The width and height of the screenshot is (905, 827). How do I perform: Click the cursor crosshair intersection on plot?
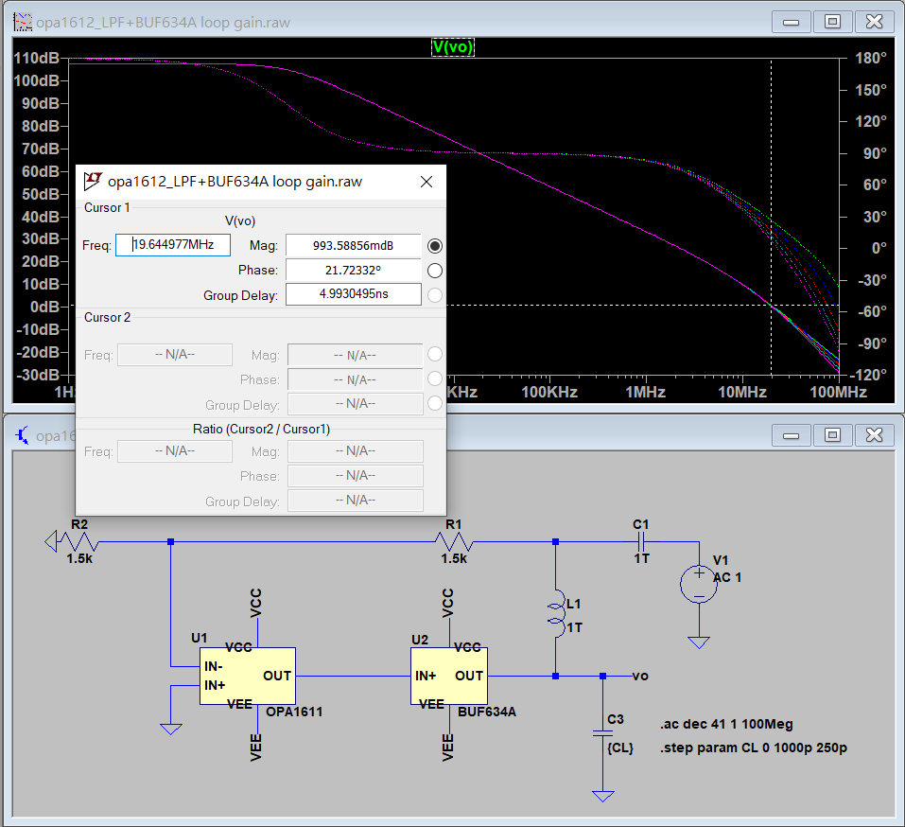771,306
